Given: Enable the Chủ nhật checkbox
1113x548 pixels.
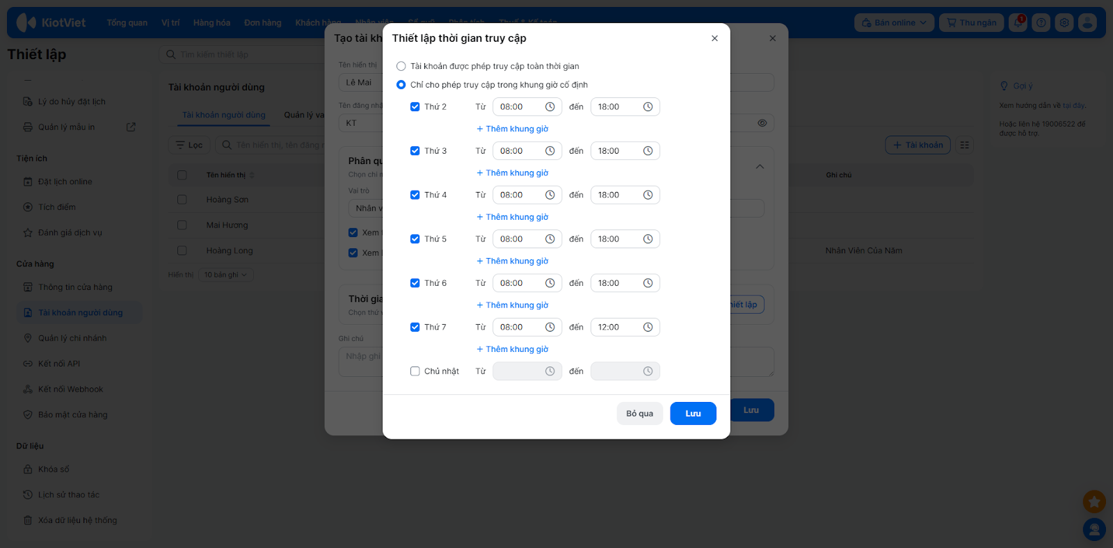Looking at the screenshot, I should [x=415, y=371].
